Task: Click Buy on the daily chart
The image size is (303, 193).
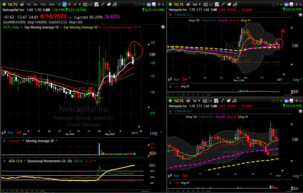Action: coord(10,132)
